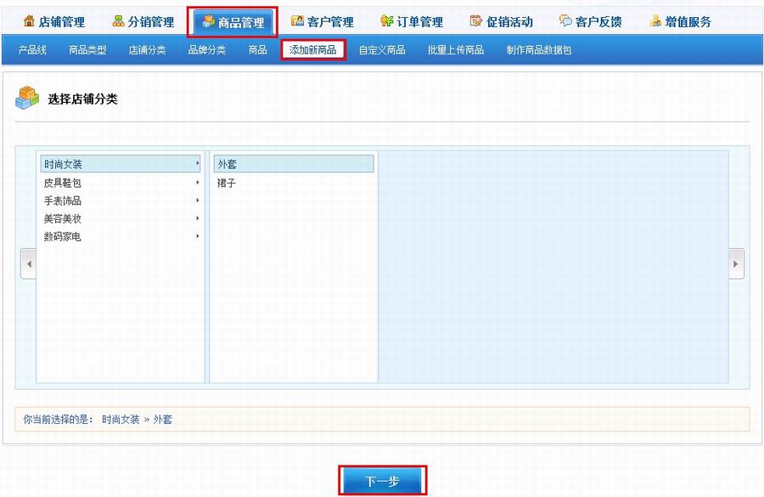Select category 时尚女装
764x497 pixels.
(121, 164)
